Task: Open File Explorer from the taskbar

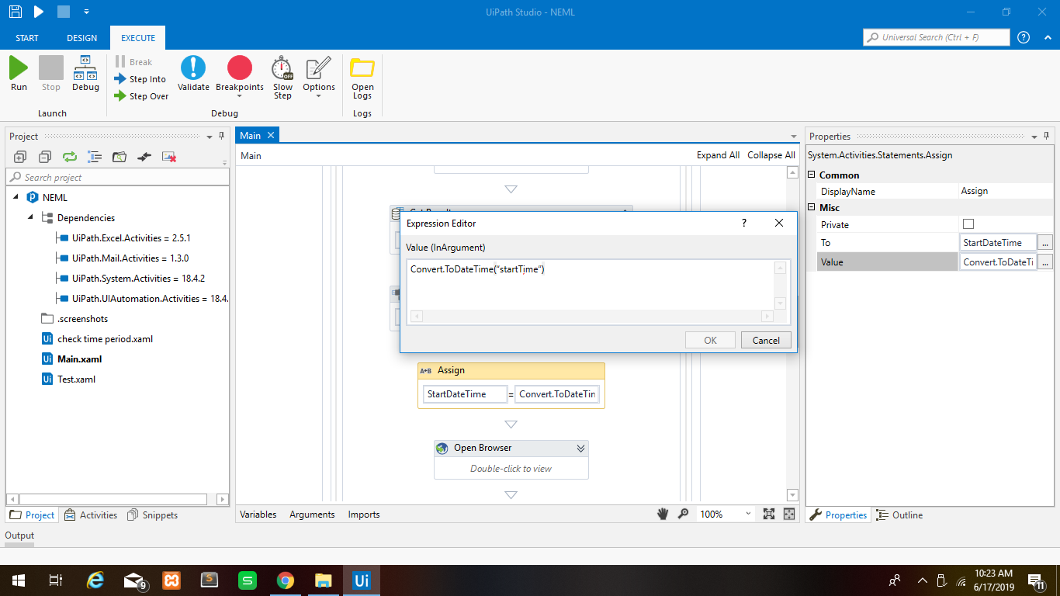Action: tap(323, 580)
